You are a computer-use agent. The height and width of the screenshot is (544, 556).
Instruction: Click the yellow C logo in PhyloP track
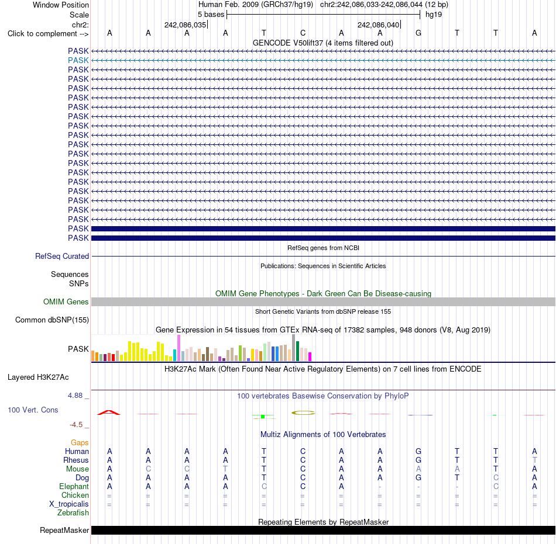pyautogui.click(x=303, y=413)
